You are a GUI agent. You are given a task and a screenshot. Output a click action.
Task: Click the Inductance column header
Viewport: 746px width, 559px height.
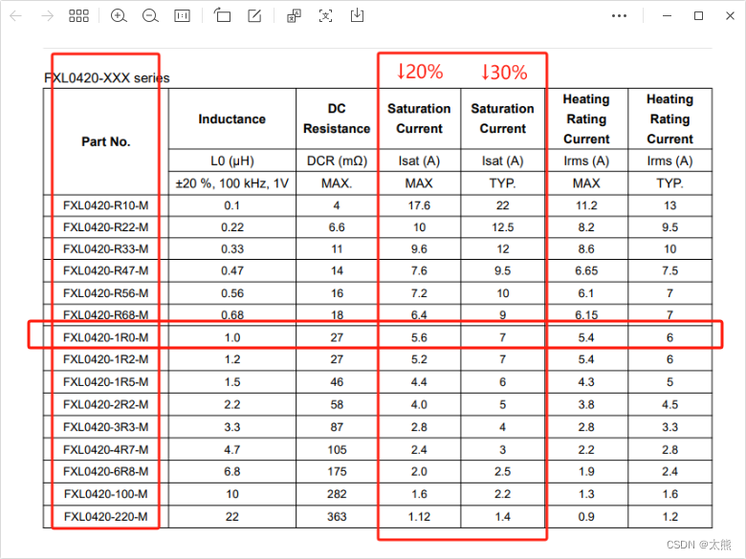click(232, 118)
